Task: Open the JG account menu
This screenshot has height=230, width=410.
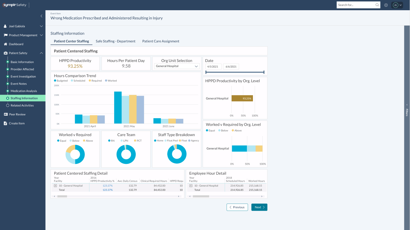Action: point(397,5)
